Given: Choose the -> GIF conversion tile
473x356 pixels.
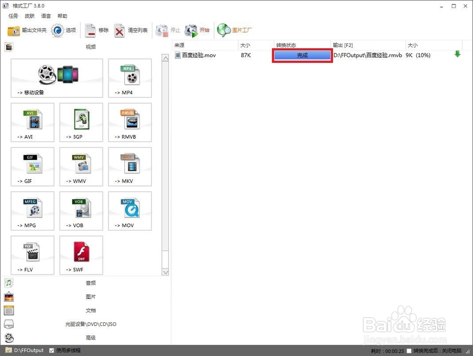Looking at the screenshot, I should tap(33, 167).
